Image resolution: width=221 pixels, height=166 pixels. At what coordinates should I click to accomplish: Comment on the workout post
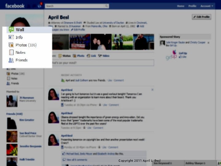(x=114, y=105)
